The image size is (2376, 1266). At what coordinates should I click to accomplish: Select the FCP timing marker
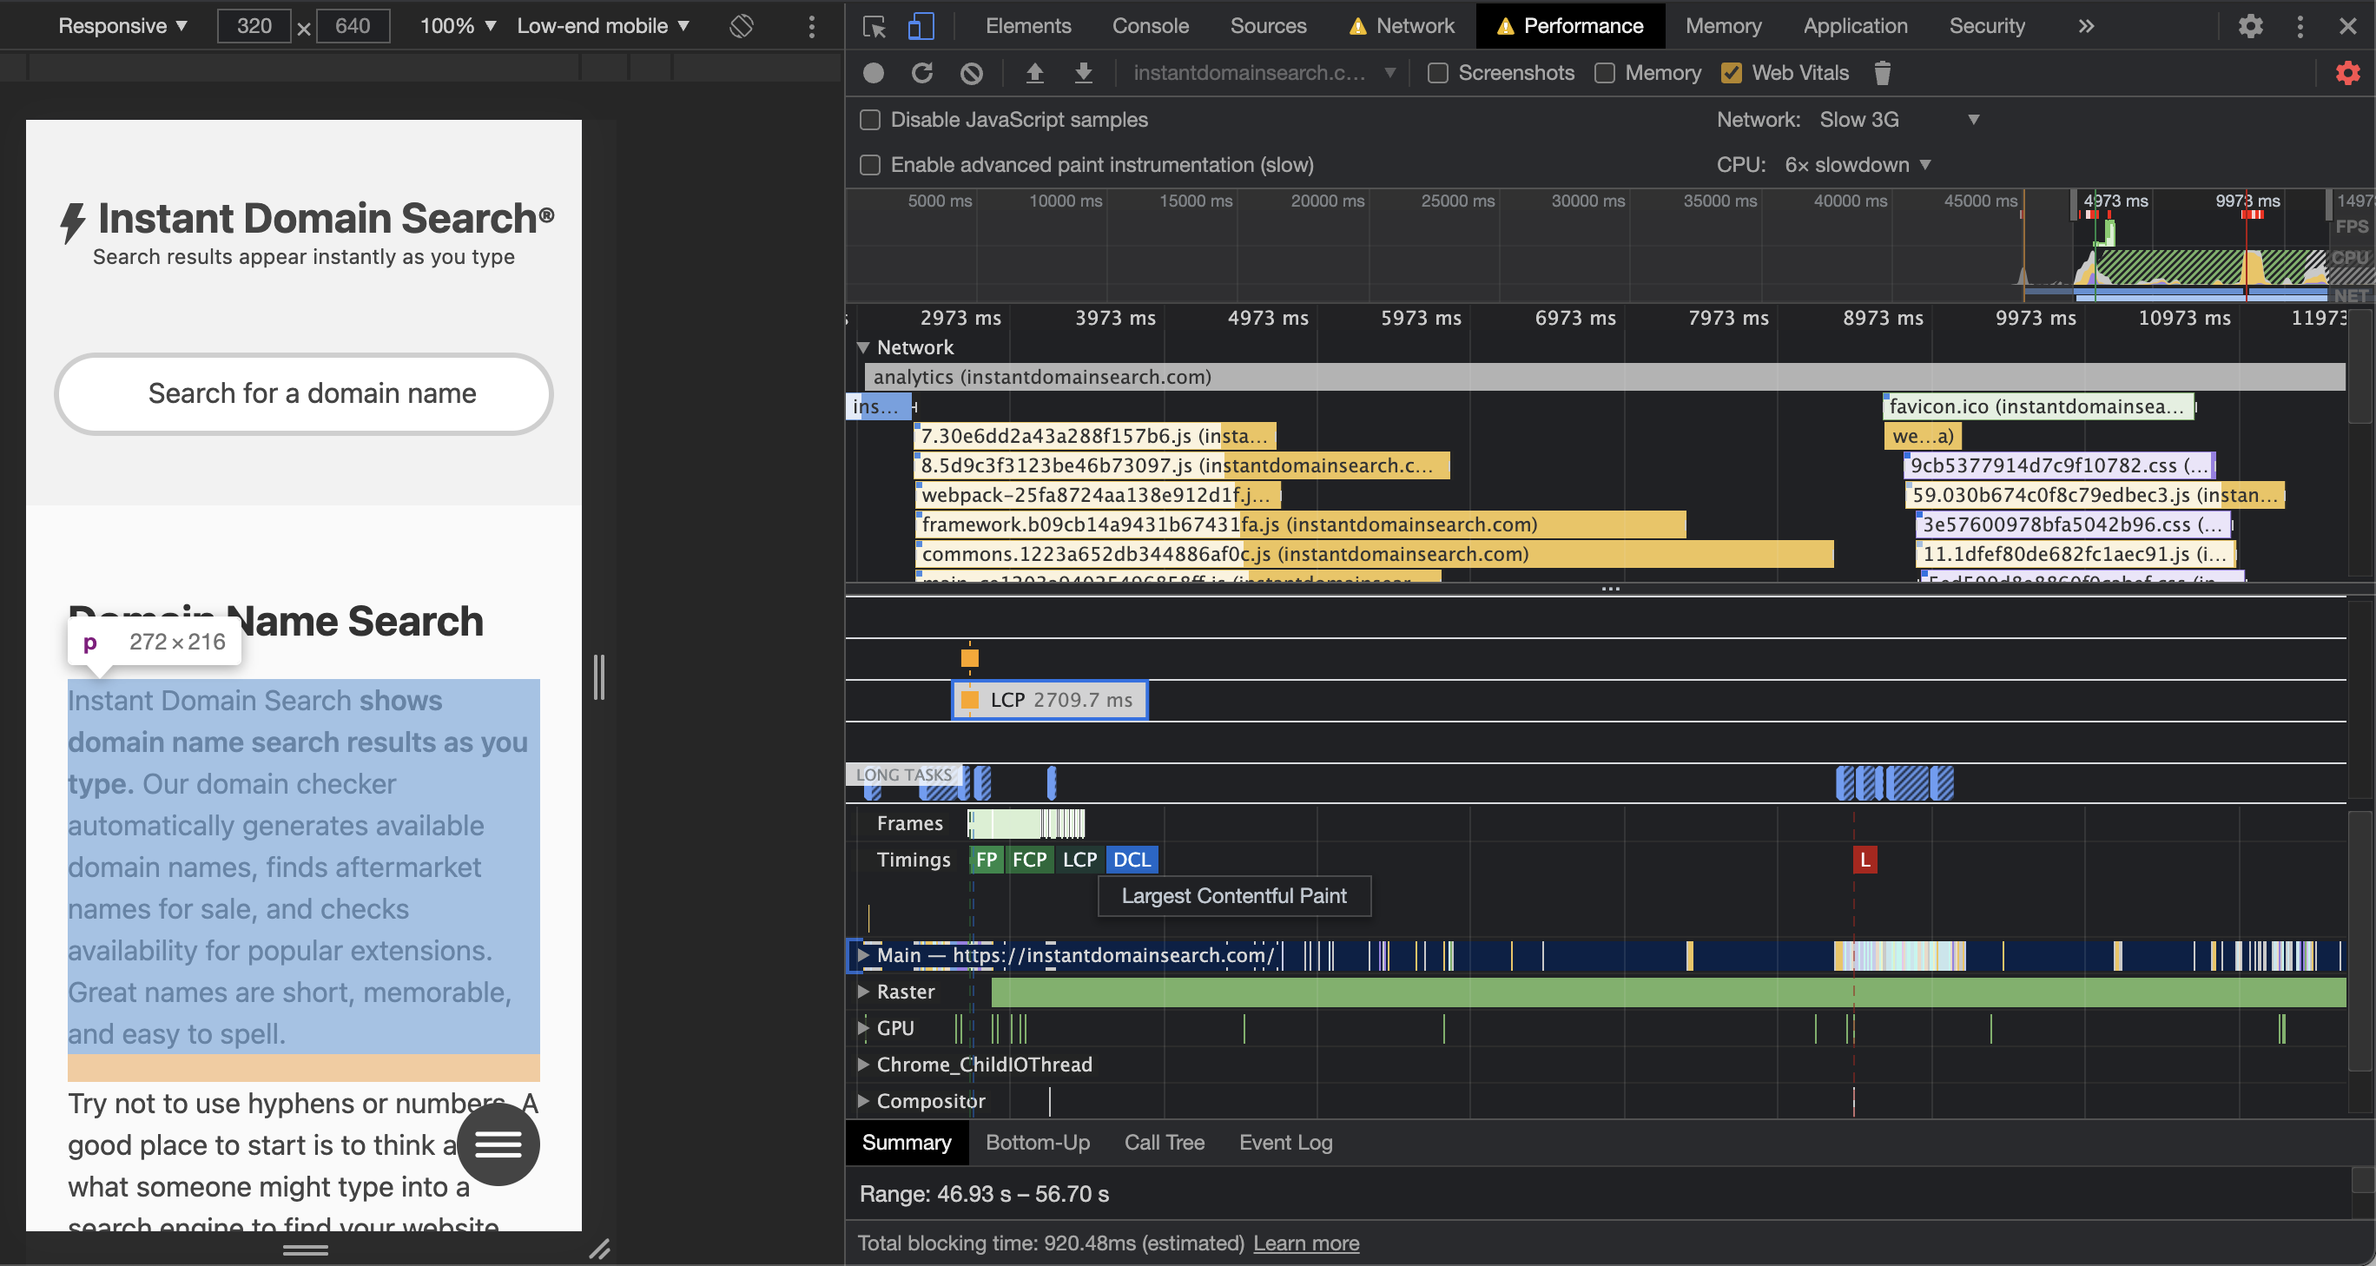pyautogui.click(x=1029, y=860)
